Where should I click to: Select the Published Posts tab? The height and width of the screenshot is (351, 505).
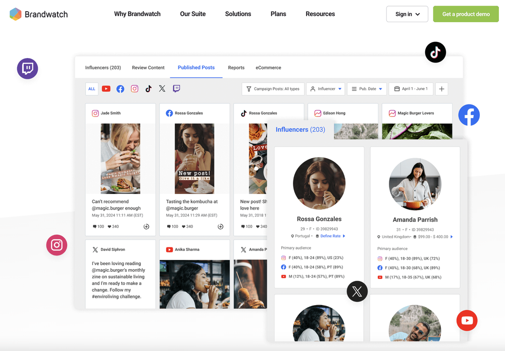point(196,68)
